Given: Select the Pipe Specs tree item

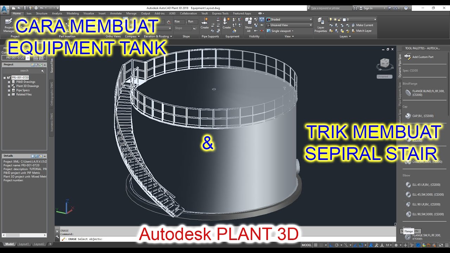Looking at the screenshot, I should coord(23,90).
